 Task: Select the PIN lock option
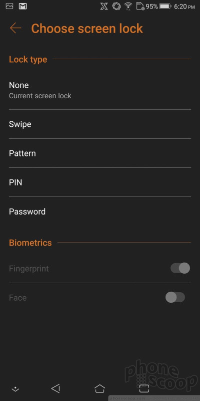click(100, 182)
